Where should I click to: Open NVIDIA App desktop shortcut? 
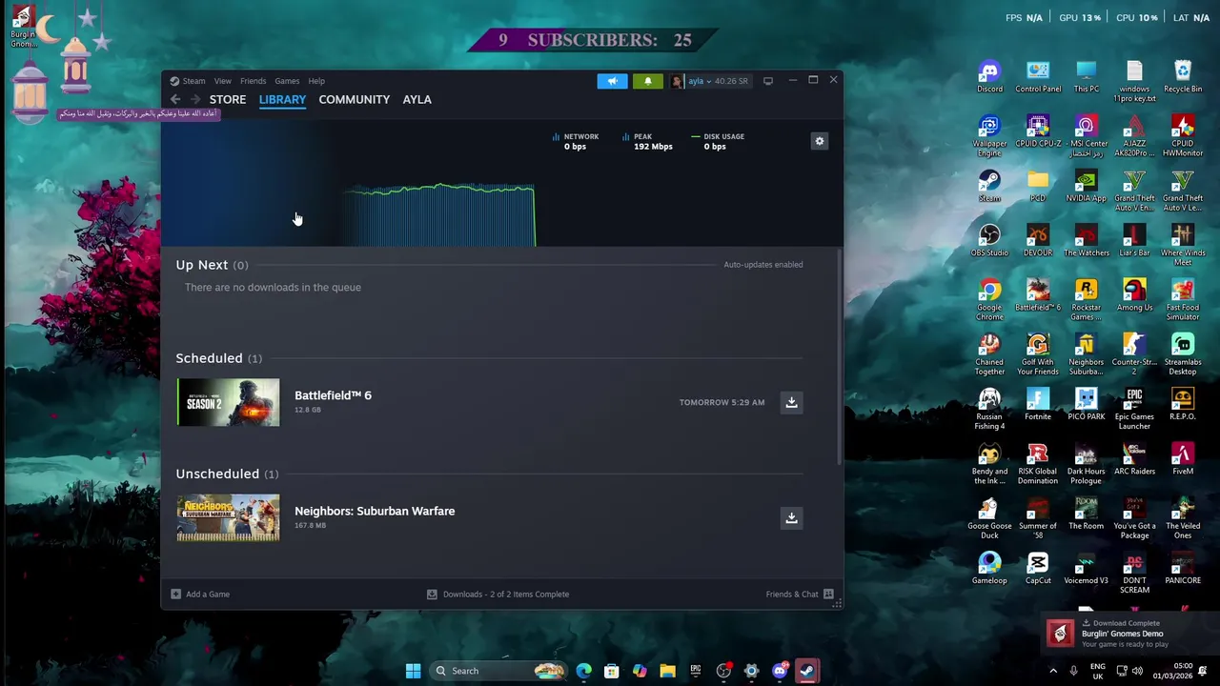[x=1086, y=187]
